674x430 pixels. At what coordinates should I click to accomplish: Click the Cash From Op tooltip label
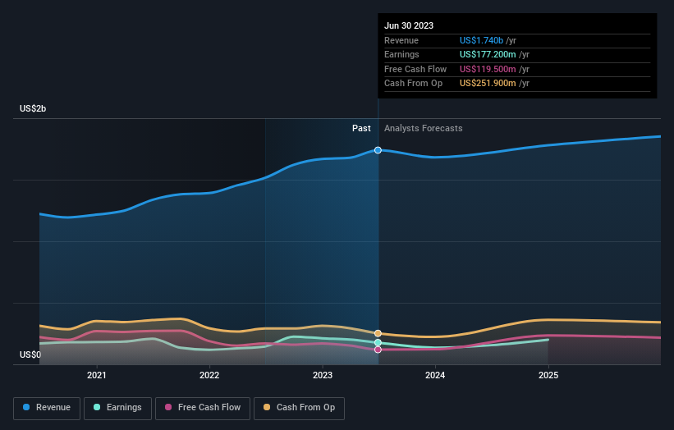(413, 84)
